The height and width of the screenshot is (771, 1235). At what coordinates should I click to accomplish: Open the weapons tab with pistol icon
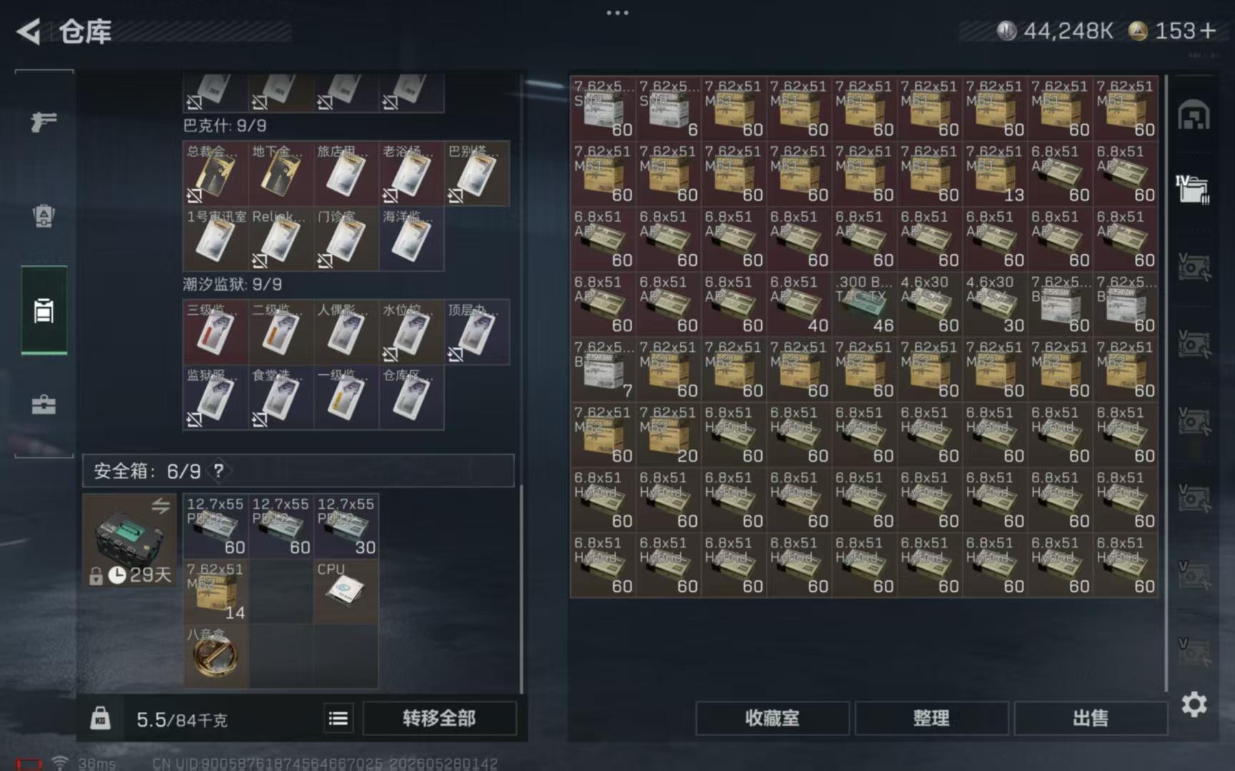point(44,121)
